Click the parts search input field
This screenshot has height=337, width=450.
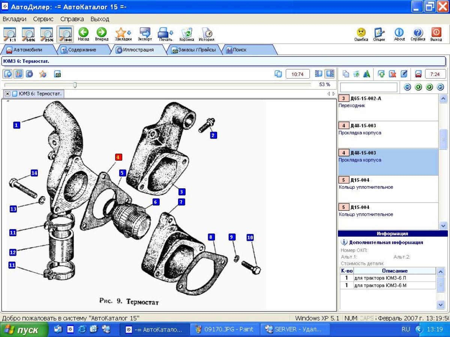368,87
